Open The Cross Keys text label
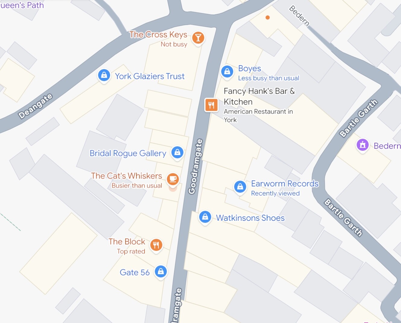The image size is (401, 323). (x=158, y=35)
